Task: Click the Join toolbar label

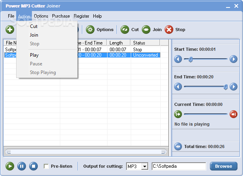Action: 157,30
